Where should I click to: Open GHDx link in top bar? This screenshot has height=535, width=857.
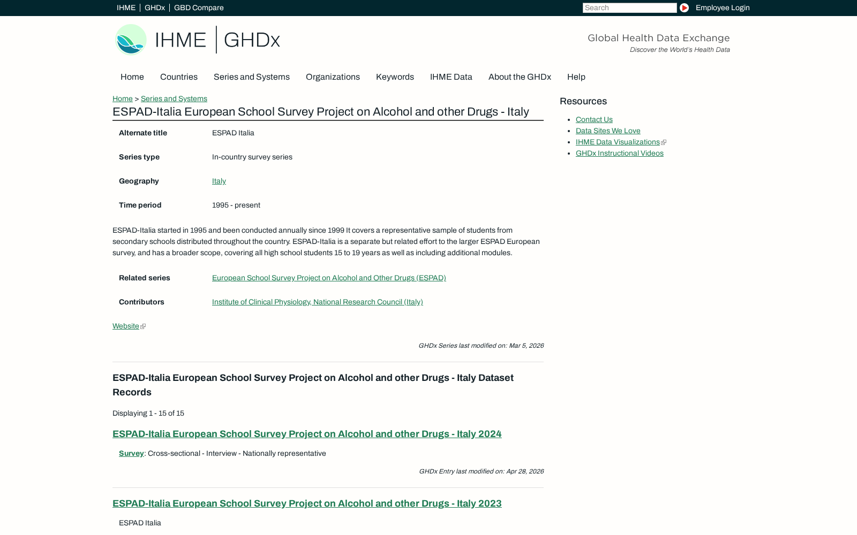[x=155, y=7]
